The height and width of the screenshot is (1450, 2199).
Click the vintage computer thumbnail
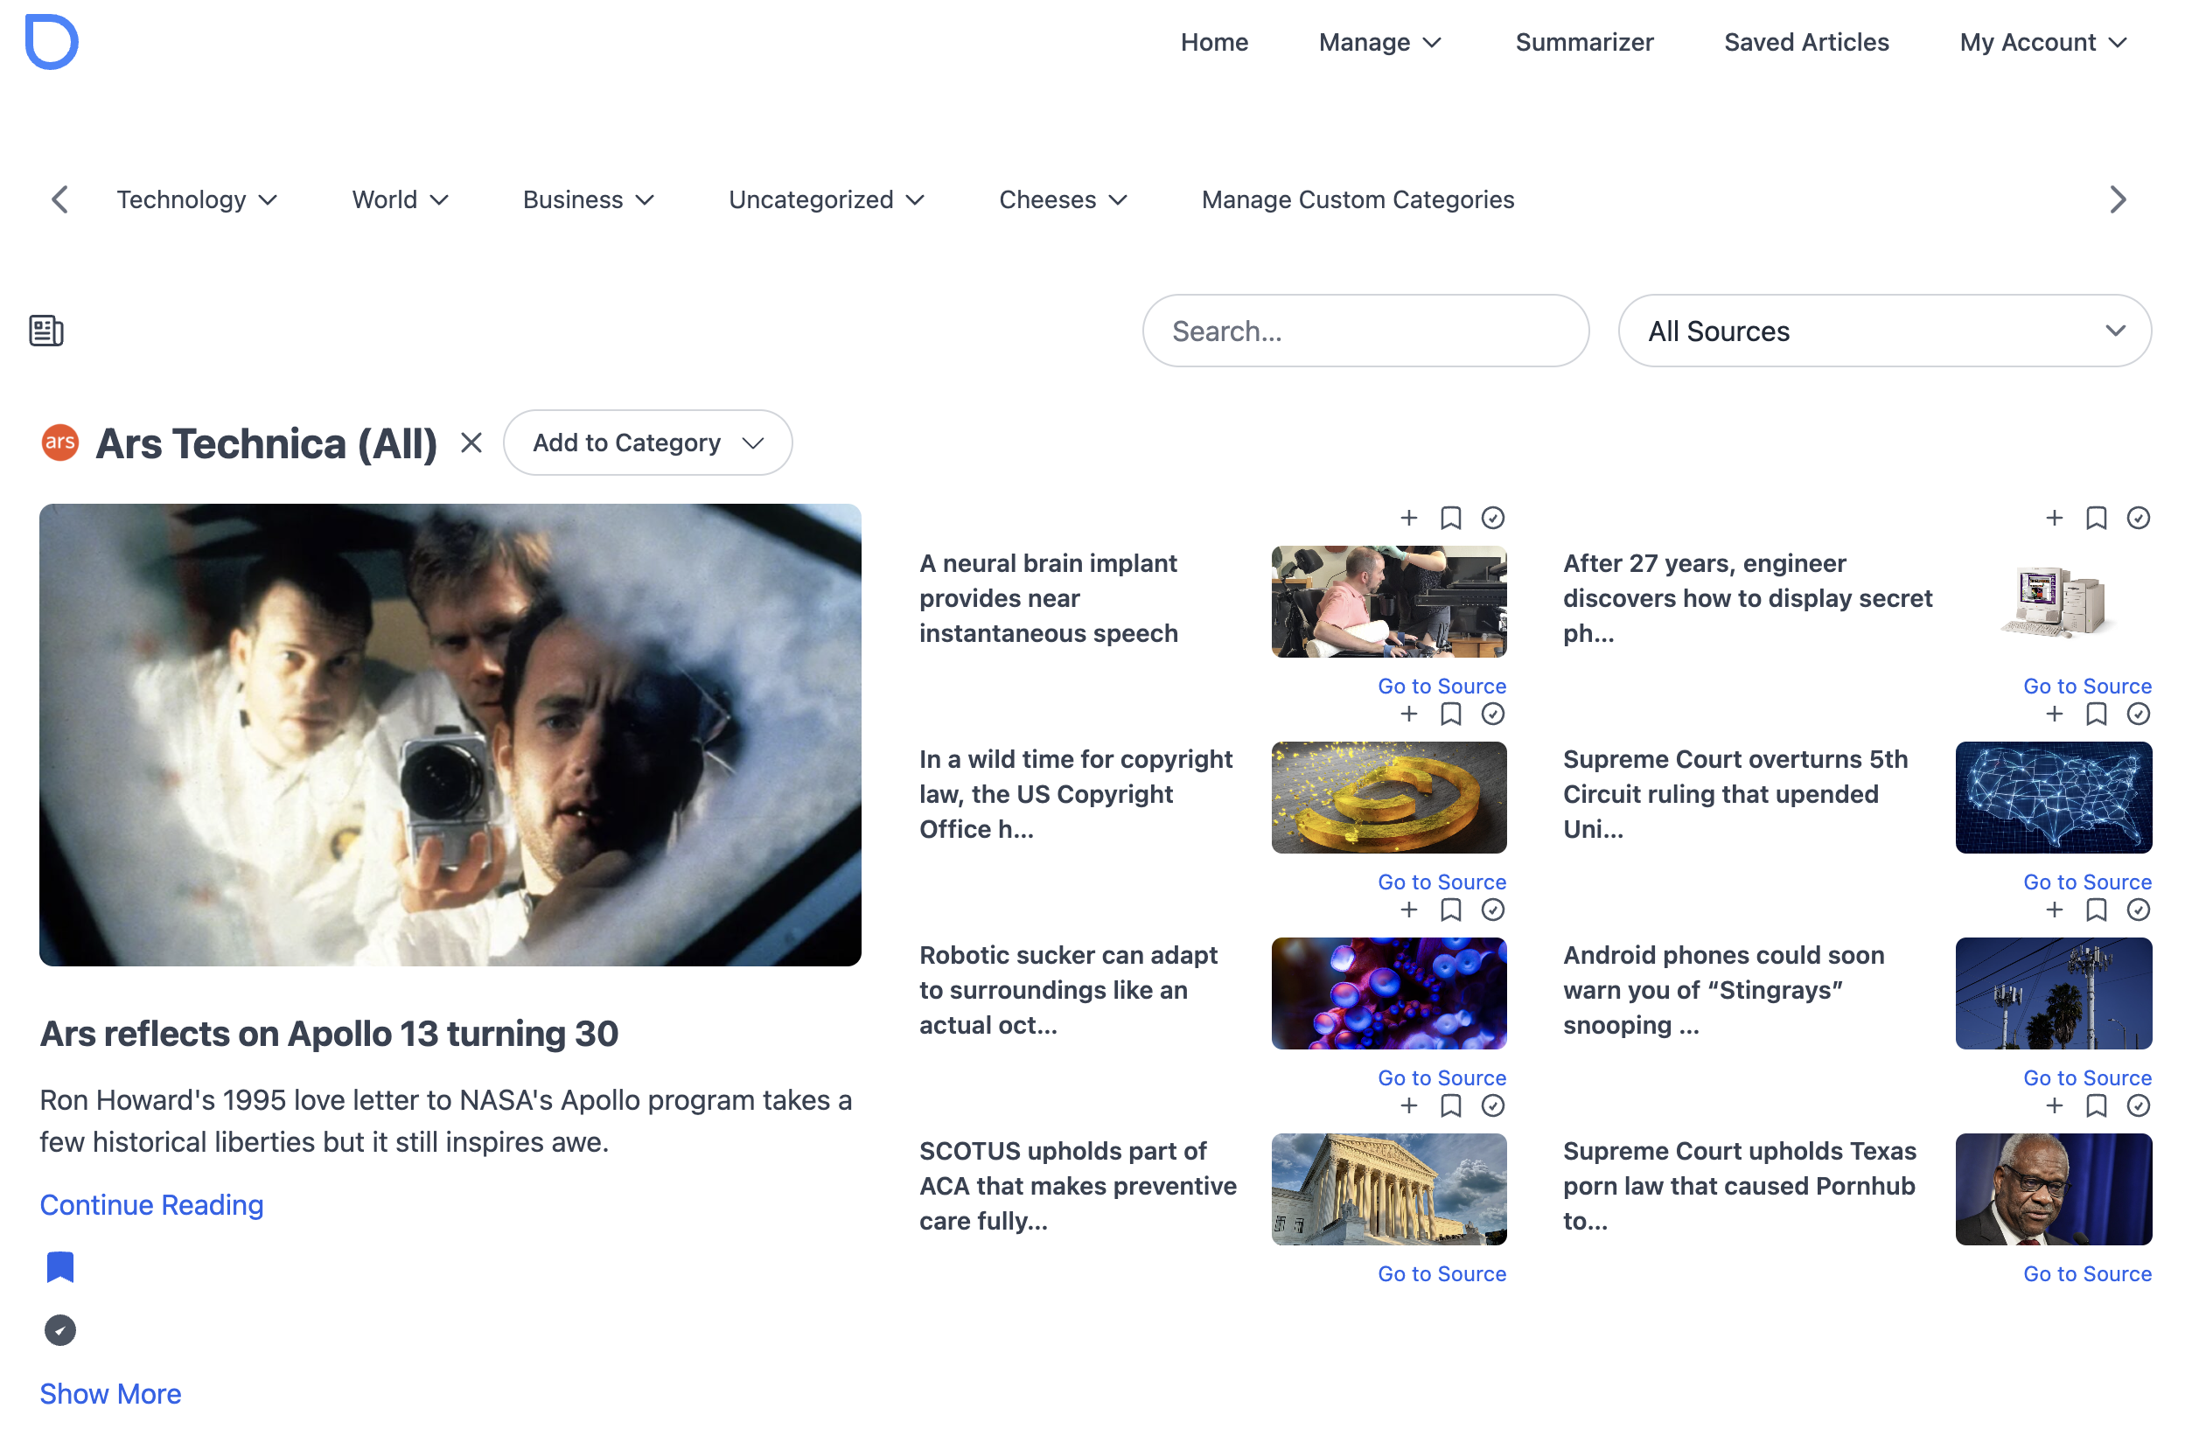click(x=2054, y=602)
